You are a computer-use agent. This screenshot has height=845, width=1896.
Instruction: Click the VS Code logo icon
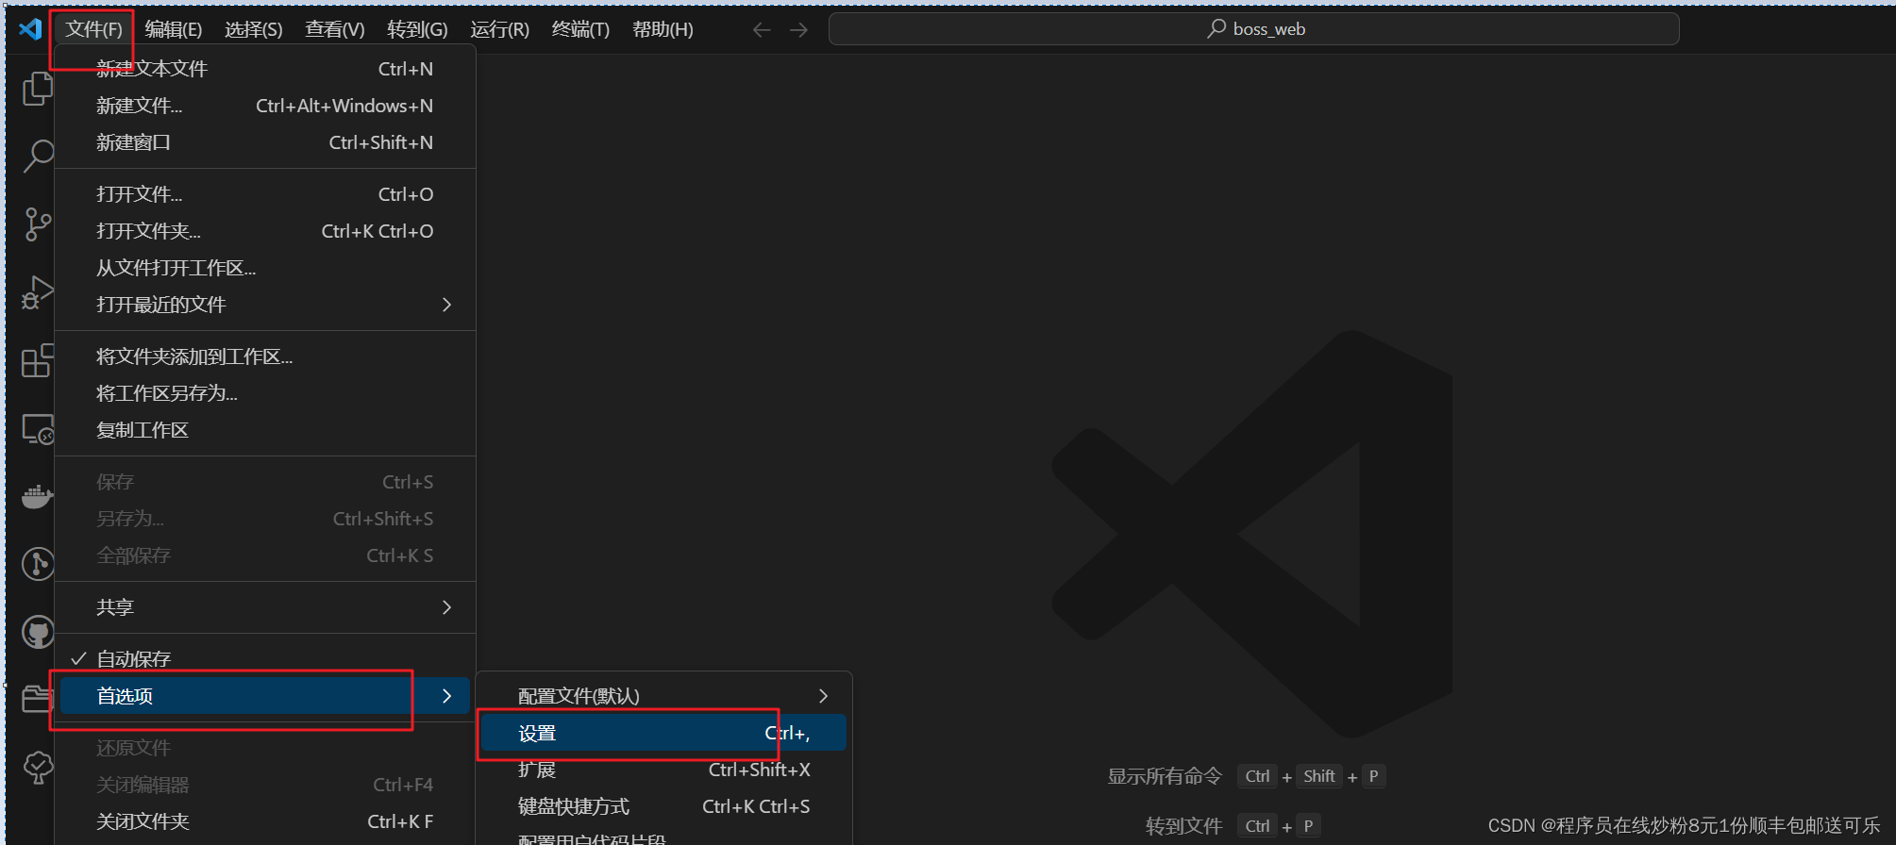[x=30, y=28]
